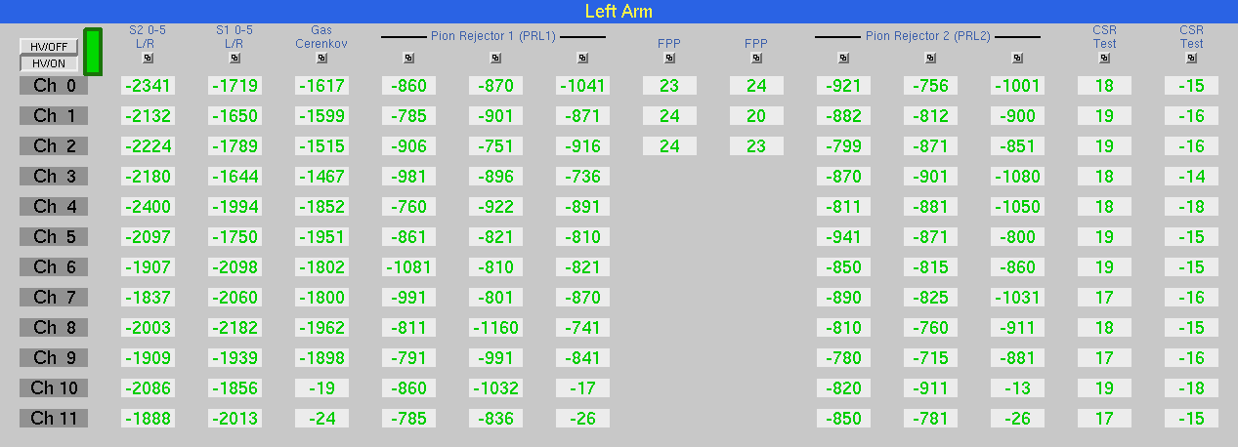Open PRL2 display icon above Ch 0 value -921

[x=843, y=58]
